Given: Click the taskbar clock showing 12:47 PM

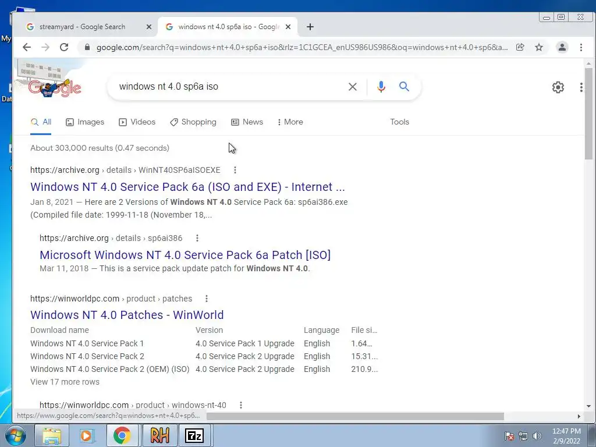Looking at the screenshot, I should pyautogui.click(x=566, y=435).
